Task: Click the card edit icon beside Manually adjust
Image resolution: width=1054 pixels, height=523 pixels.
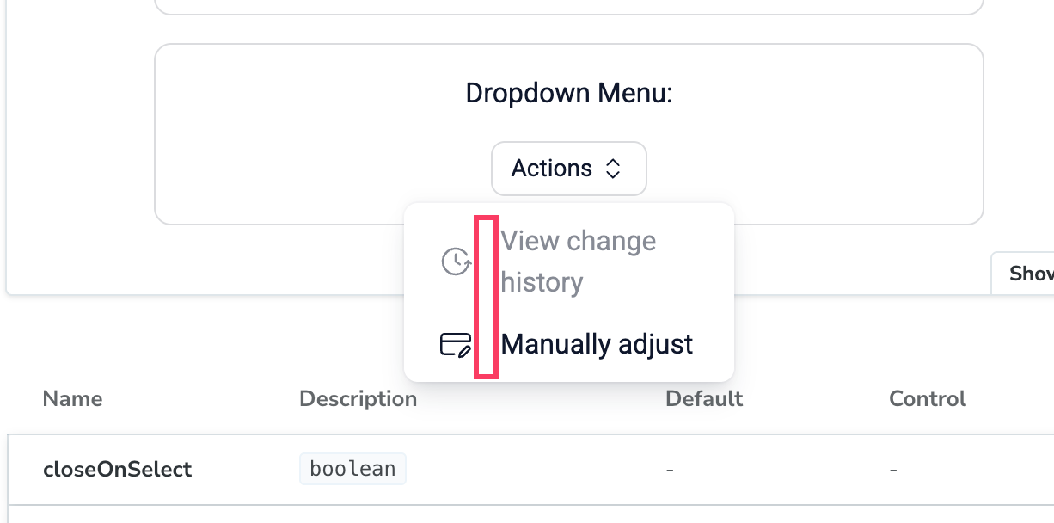Action: (456, 344)
